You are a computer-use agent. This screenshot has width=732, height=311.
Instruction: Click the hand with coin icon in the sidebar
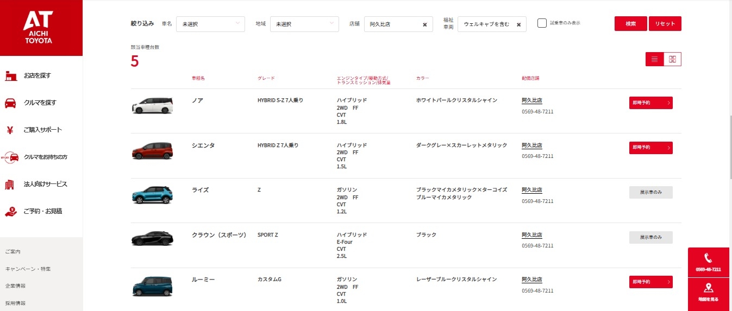(10, 211)
